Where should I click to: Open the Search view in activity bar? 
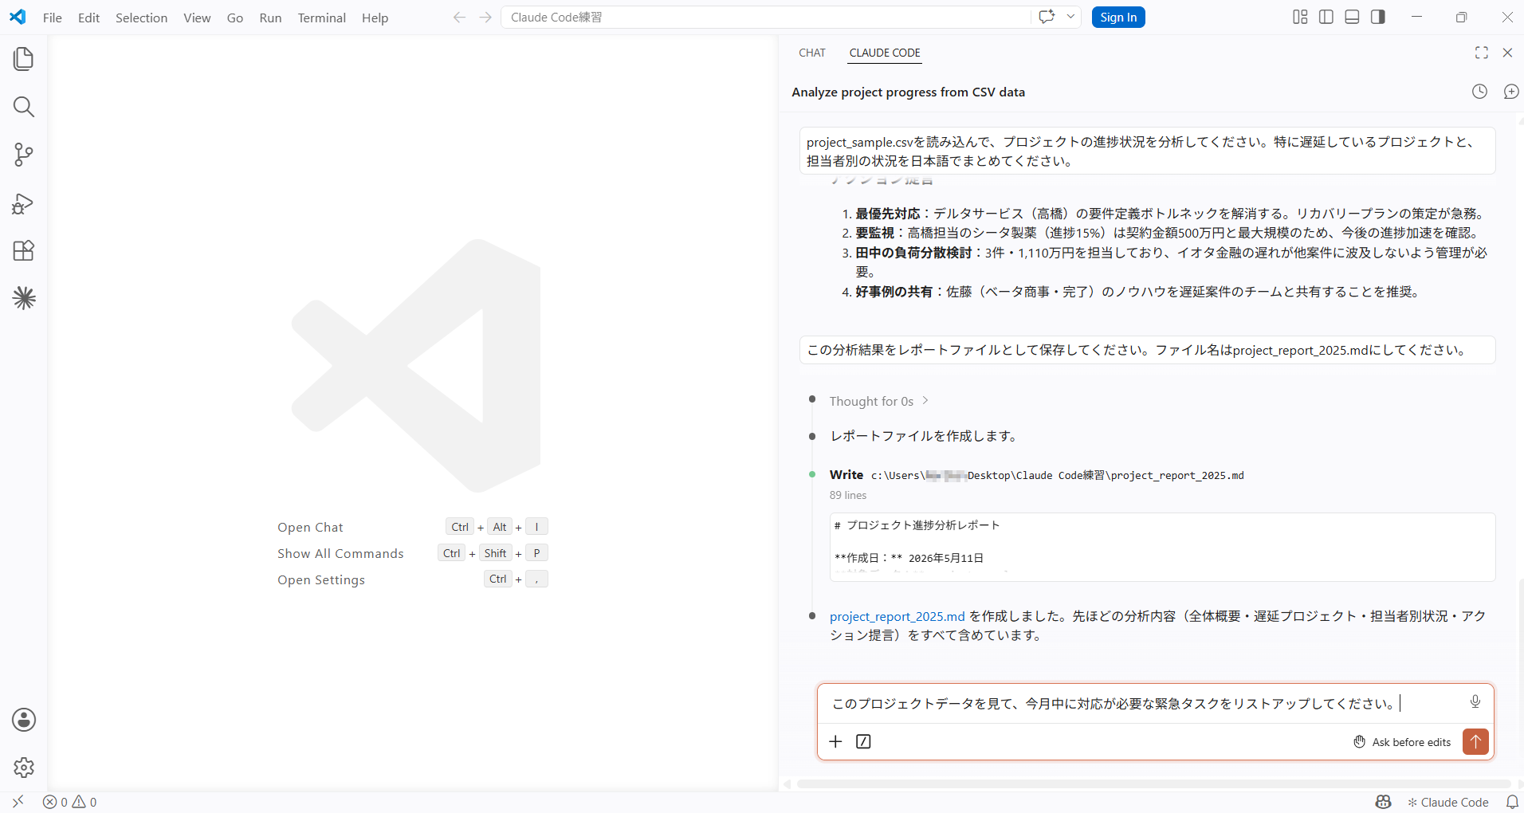(x=24, y=107)
